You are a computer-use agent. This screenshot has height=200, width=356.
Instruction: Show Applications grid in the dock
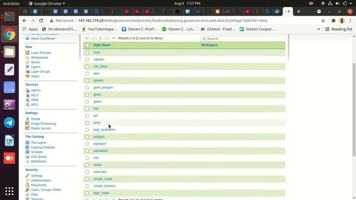9,191
